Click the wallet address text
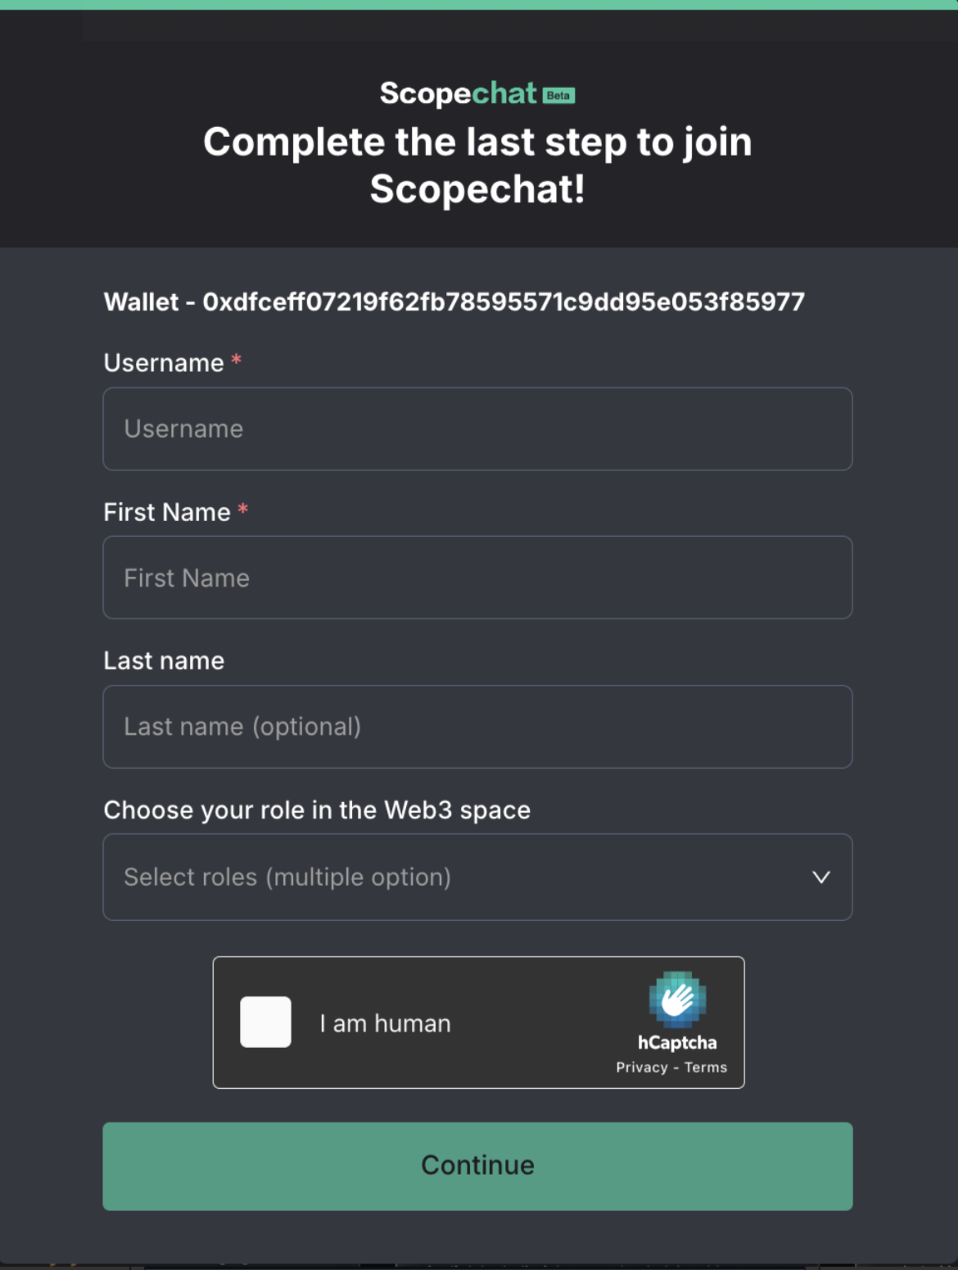Viewport: 958px width, 1270px height. click(454, 302)
